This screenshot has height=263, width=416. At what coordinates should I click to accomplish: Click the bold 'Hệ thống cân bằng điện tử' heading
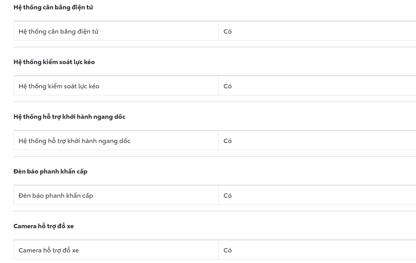[53, 7]
